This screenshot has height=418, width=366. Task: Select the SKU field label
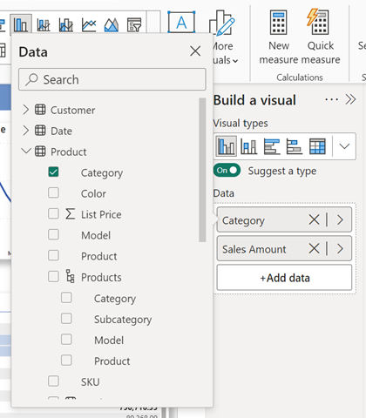tap(91, 381)
